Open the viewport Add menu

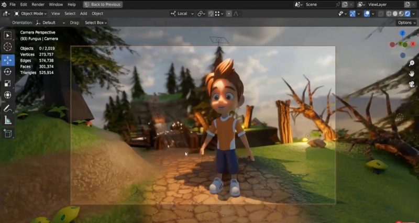coord(83,14)
